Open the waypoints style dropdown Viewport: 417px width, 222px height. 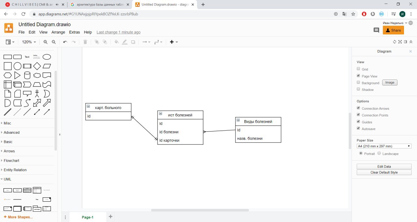[x=158, y=42]
